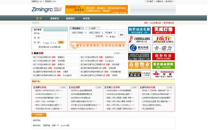Focus the 密码 password field

click(x=53, y=38)
